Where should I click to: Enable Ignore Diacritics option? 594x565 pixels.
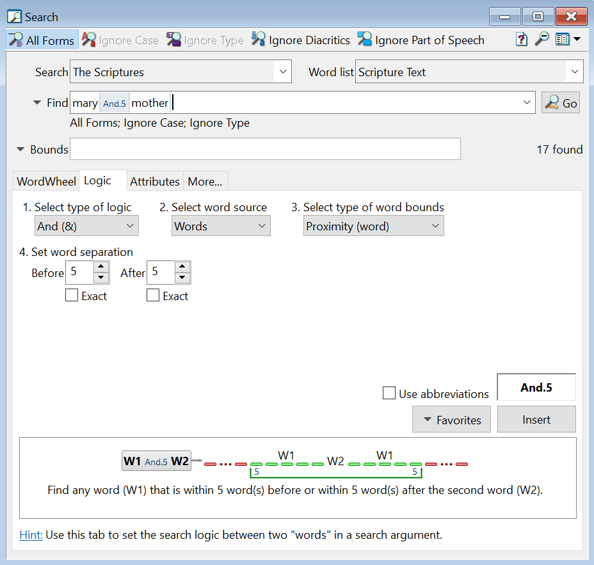[x=301, y=40]
